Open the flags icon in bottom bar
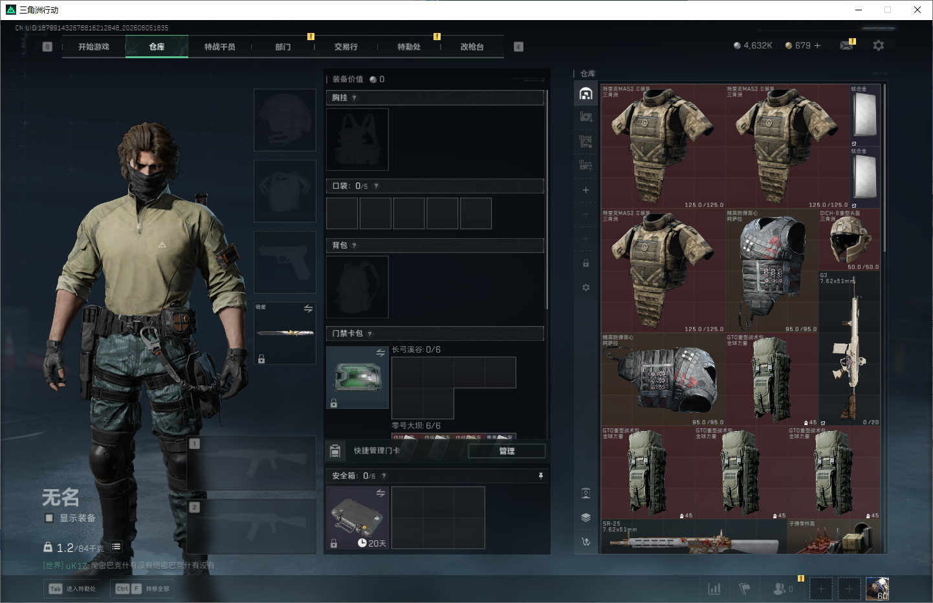The height and width of the screenshot is (603, 933). tap(745, 589)
